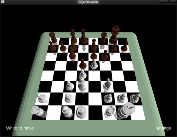Click the empty b1 square next to rook

pos(54,112)
